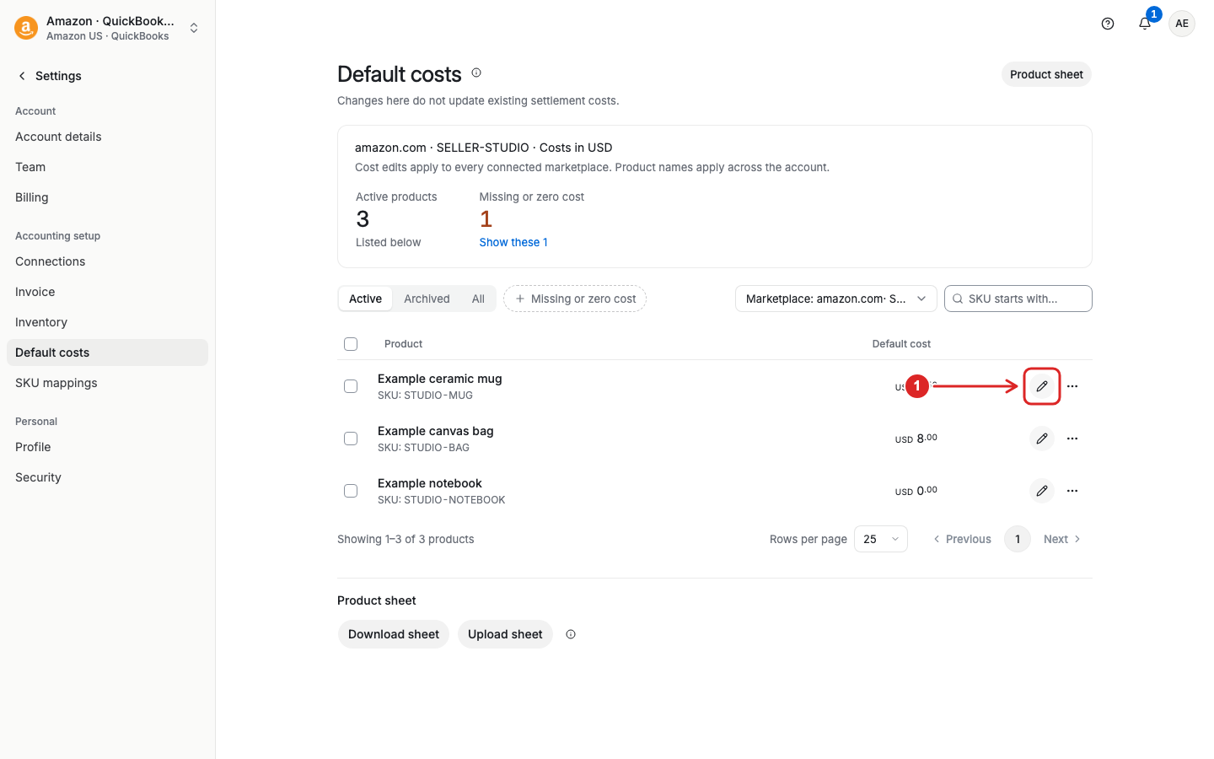Open the Team settings page

click(107, 167)
